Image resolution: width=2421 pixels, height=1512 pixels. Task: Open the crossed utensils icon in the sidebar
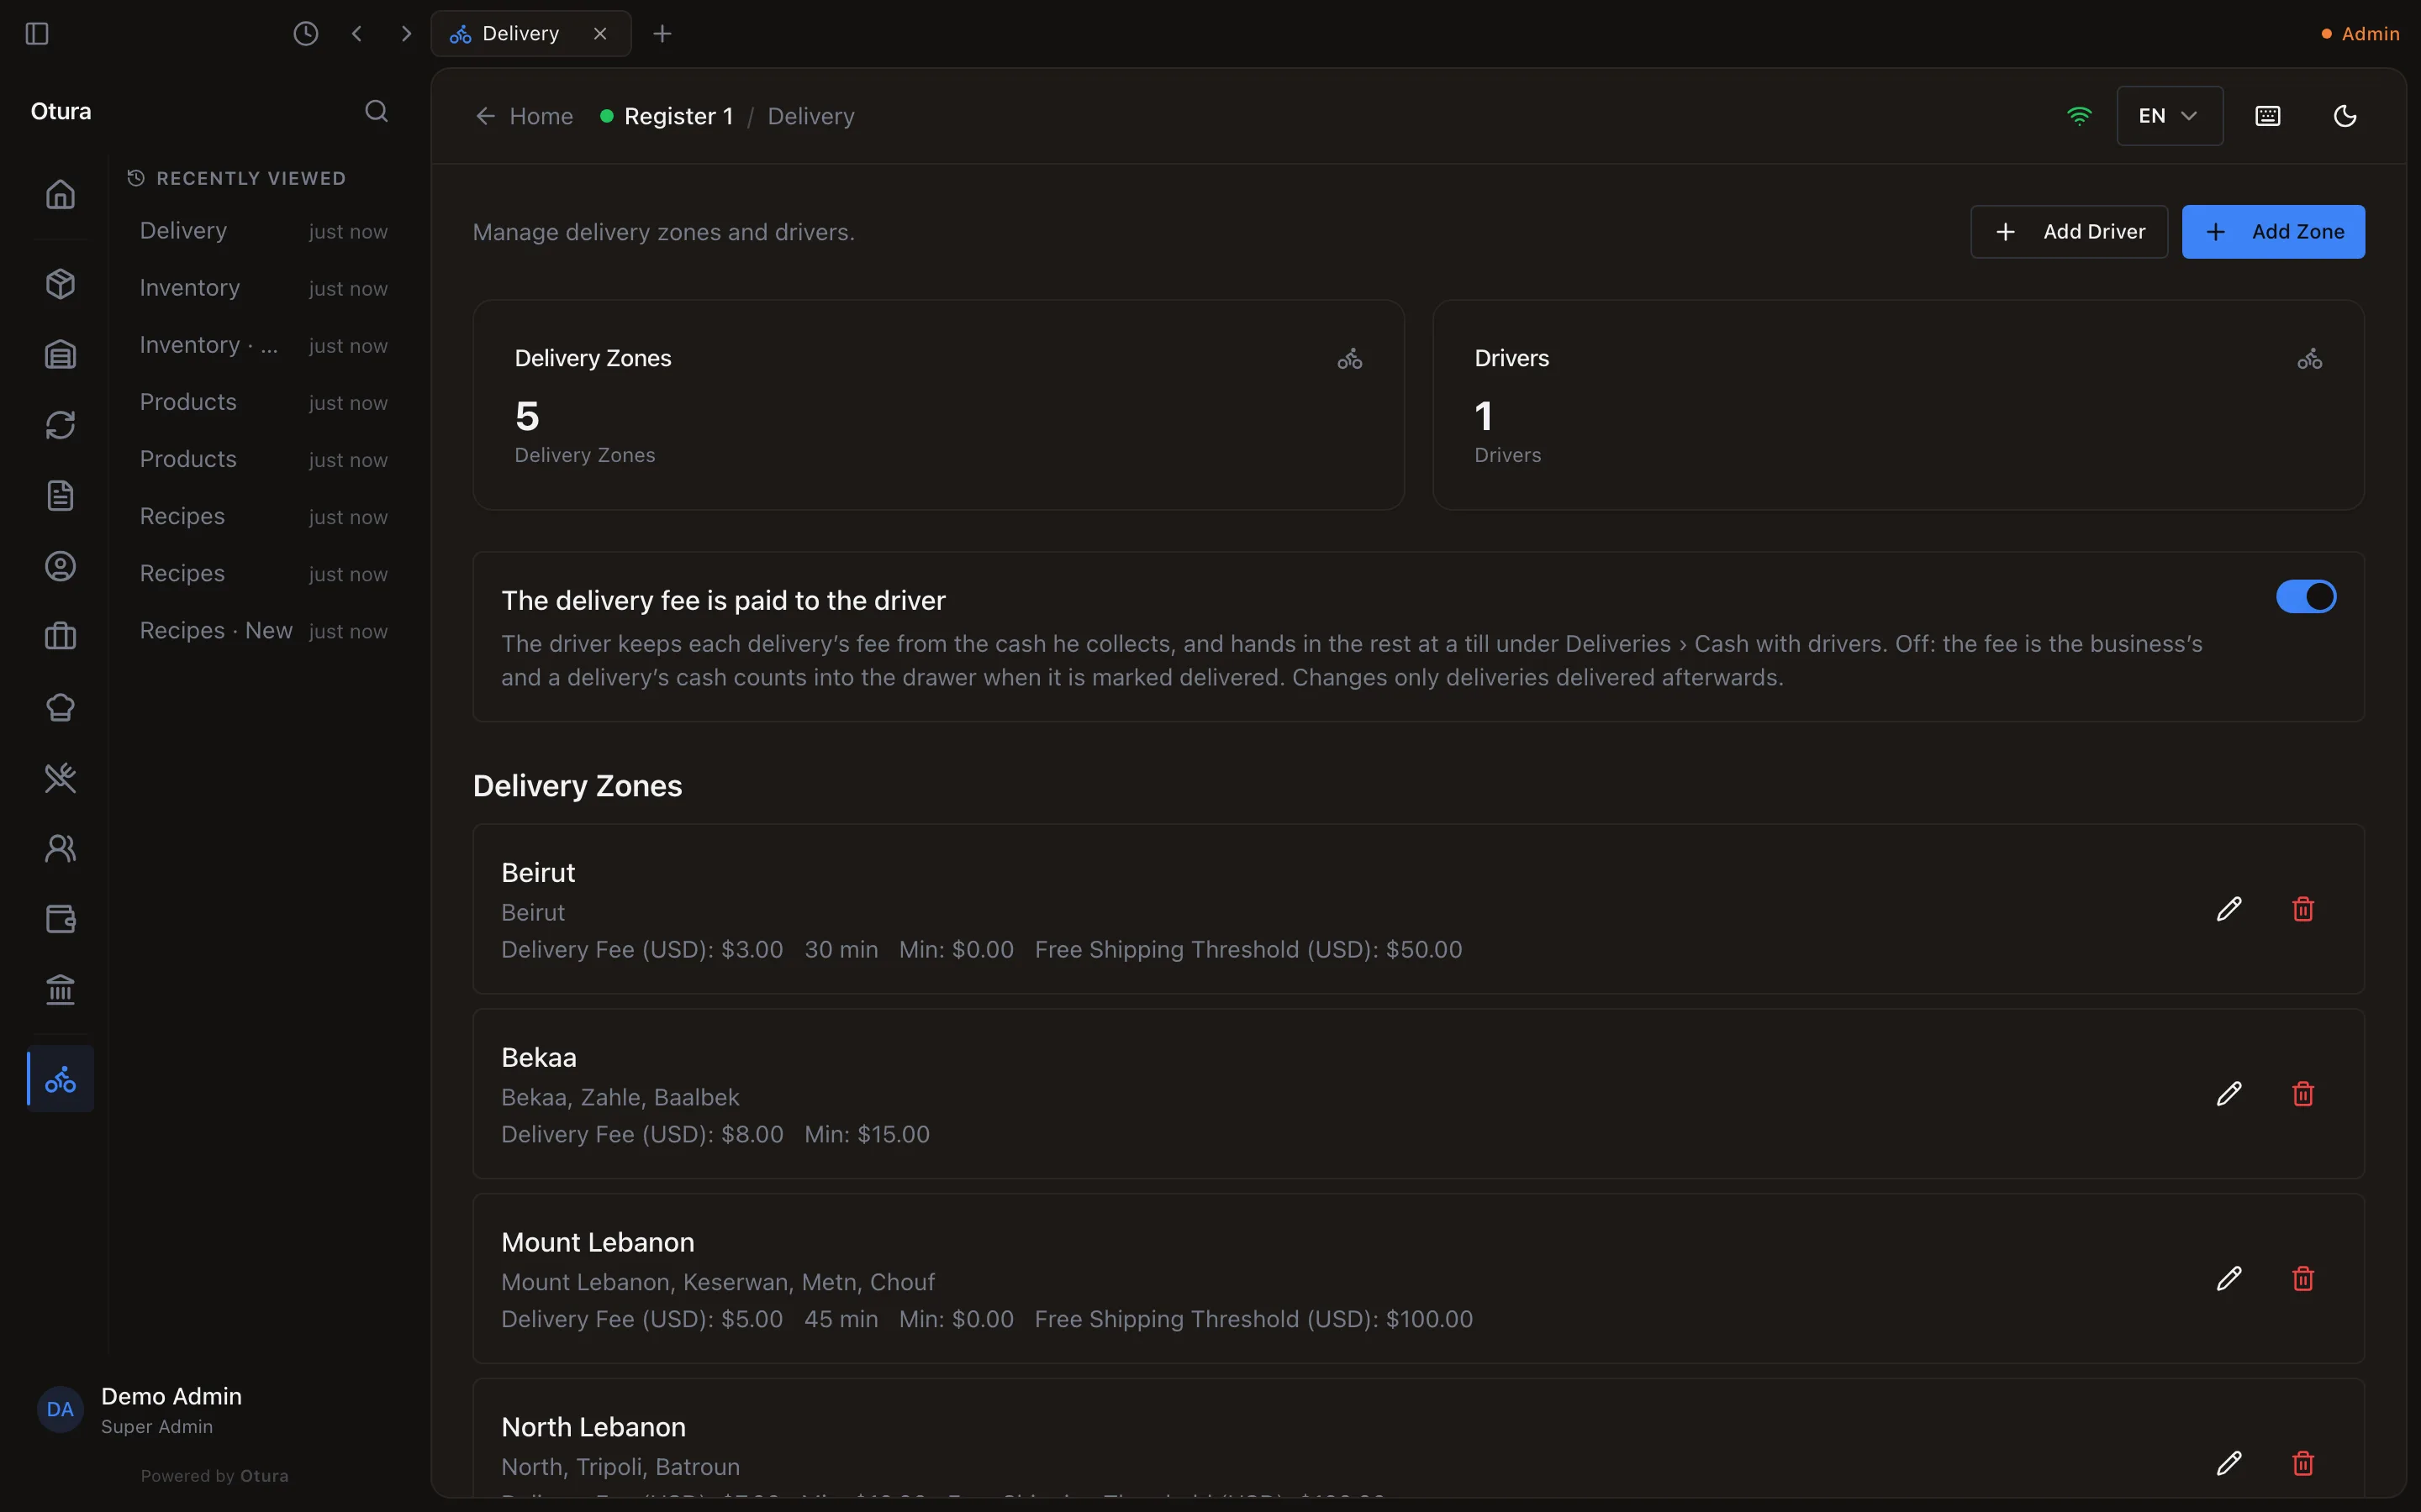pyautogui.click(x=61, y=778)
